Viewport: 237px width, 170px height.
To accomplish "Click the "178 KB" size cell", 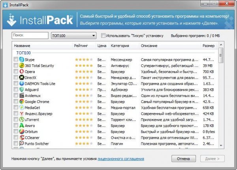I will tap(208, 125).
